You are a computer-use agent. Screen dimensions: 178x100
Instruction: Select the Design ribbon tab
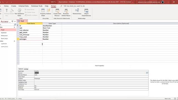[54, 6]
